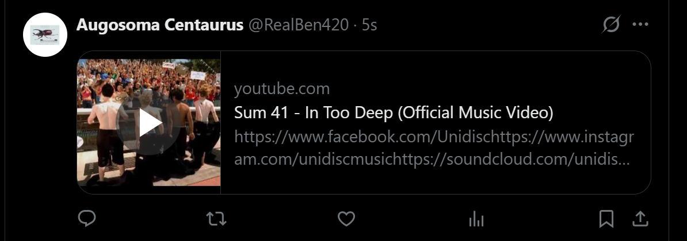Bookmark the post with the bookmark icon
Image resolution: width=687 pixels, height=241 pixels.
(x=606, y=219)
